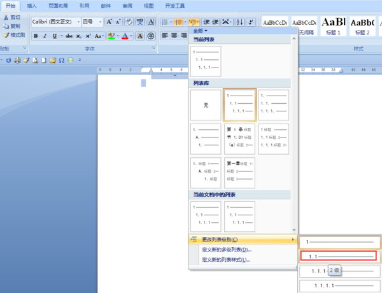The image size is (382, 293).
Task: Click the Numbering list icon
Action: [178, 22]
